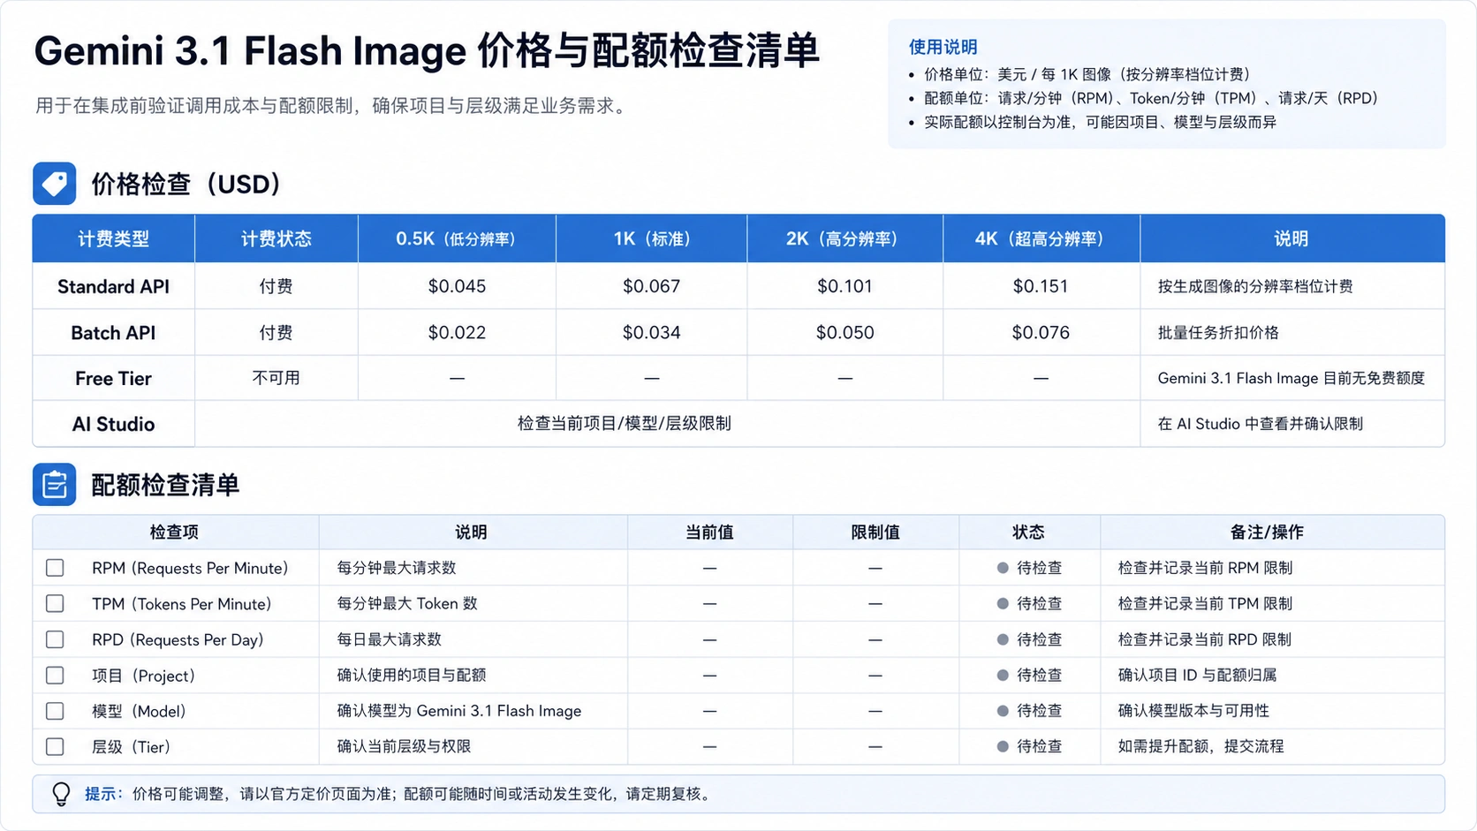The image size is (1477, 831).
Task: Click the description 确认当前层级与权限
Action: [404, 747]
